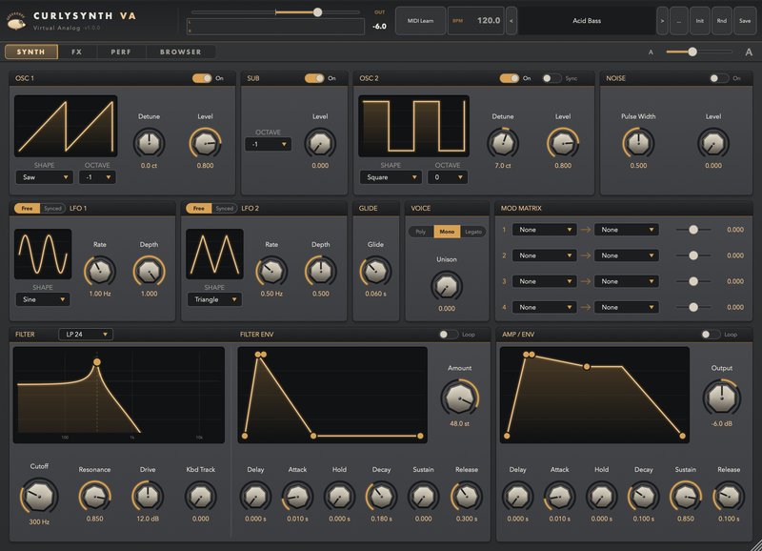The image size is (762, 551).
Task: Click the filter cutoff point on graph
Action: coord(97,362)
